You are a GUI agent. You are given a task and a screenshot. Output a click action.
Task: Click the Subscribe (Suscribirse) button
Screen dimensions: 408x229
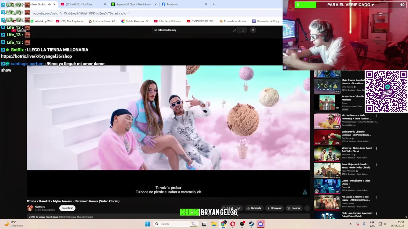(x=67, y=208)
